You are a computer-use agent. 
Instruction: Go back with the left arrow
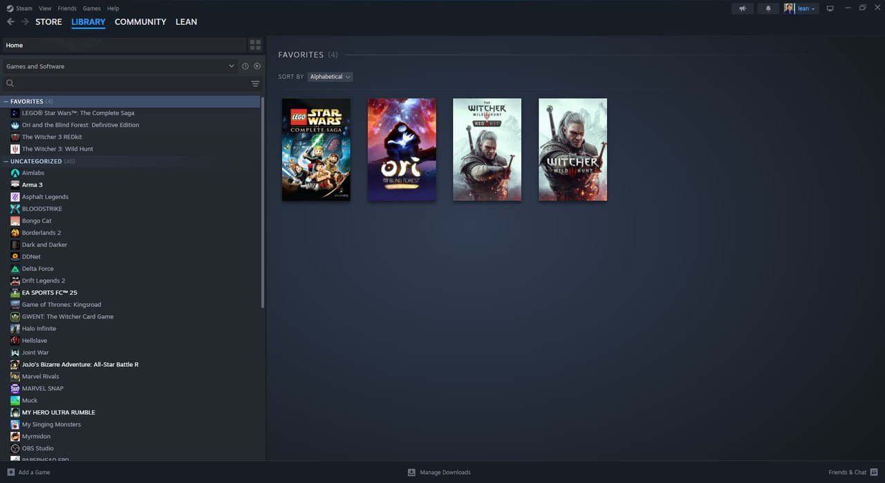click(10, 22)
